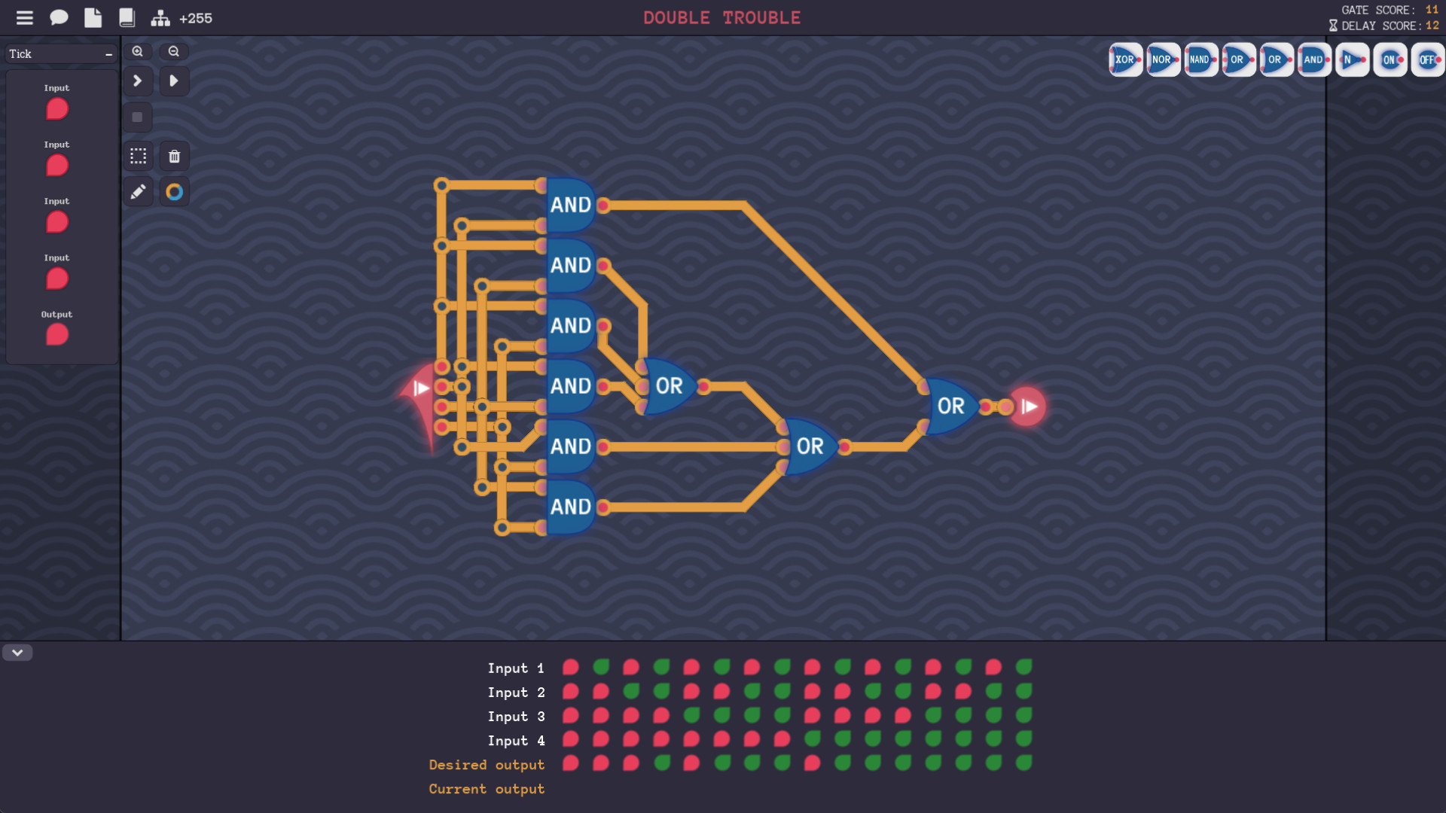Choose the three-input OR gate icon

coord(1237,59)
